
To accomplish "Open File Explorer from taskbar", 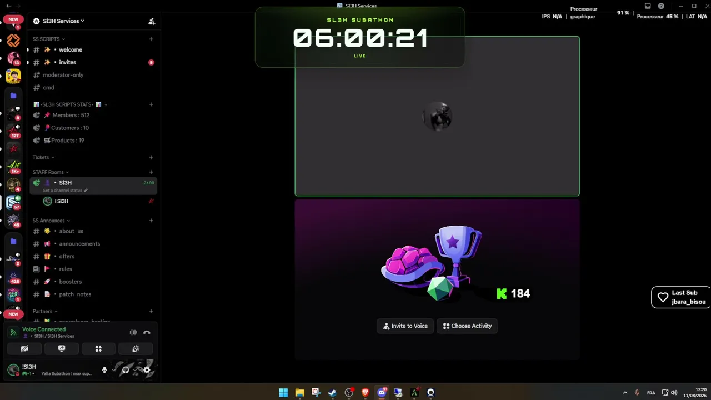I will (300, 393).
